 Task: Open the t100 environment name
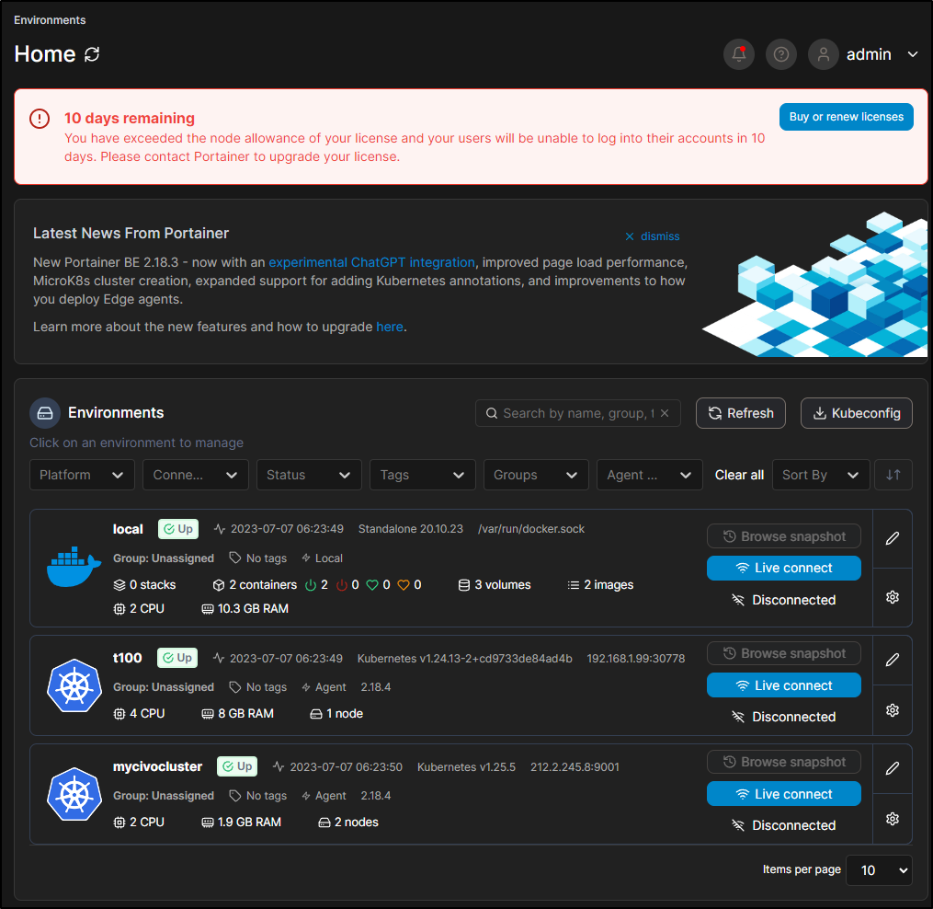click(x=128, y=658)
